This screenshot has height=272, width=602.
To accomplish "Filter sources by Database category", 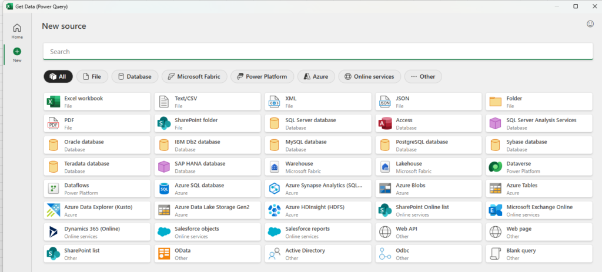I will click(135, 76).
